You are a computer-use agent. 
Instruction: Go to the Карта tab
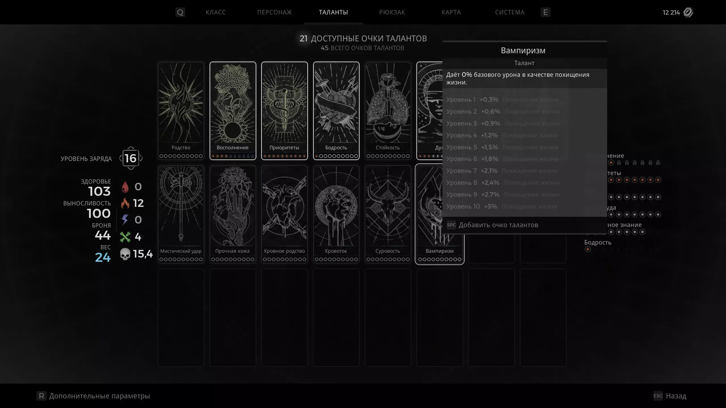coord(451,12)
